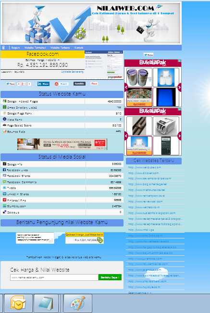Click the Facebook Likes icon
This screenshot has width=210, height=313.
click(4, 170)
